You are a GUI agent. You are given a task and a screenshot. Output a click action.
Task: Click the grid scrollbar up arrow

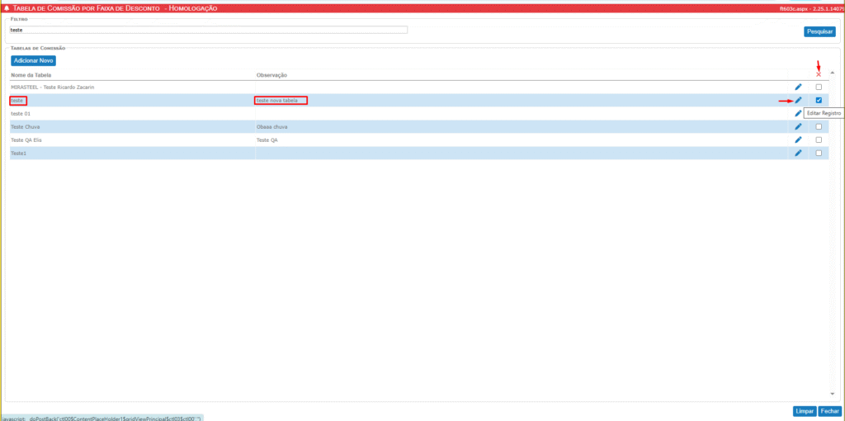click(832, 73)
